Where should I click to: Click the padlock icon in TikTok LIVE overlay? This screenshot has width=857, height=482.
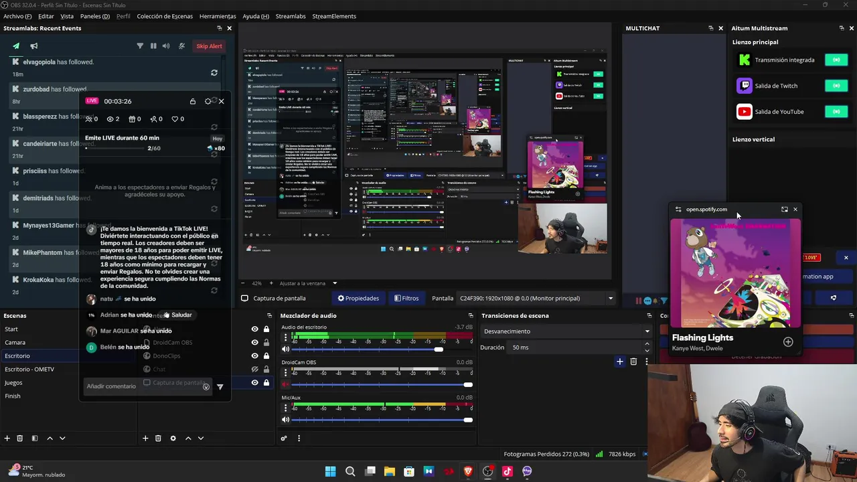click(193, 101)
